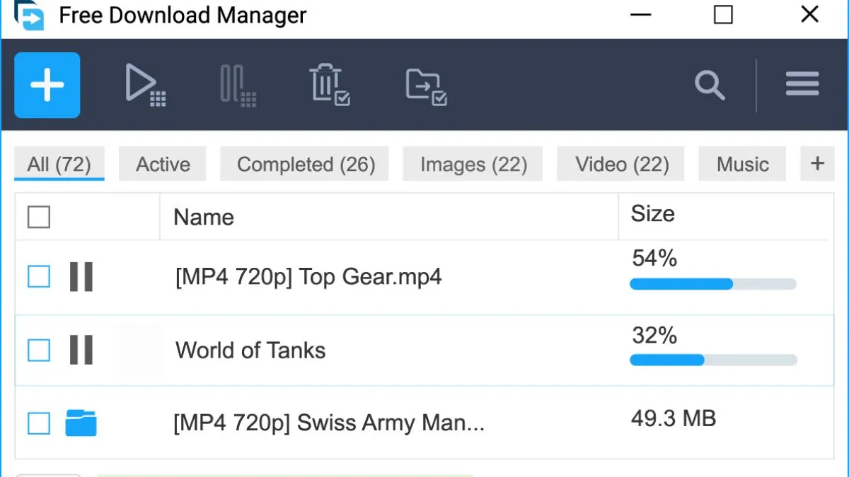Viewport: 849px width, 477px height.
Task: Delete selected downloads
Action: [x=329, y=85]
